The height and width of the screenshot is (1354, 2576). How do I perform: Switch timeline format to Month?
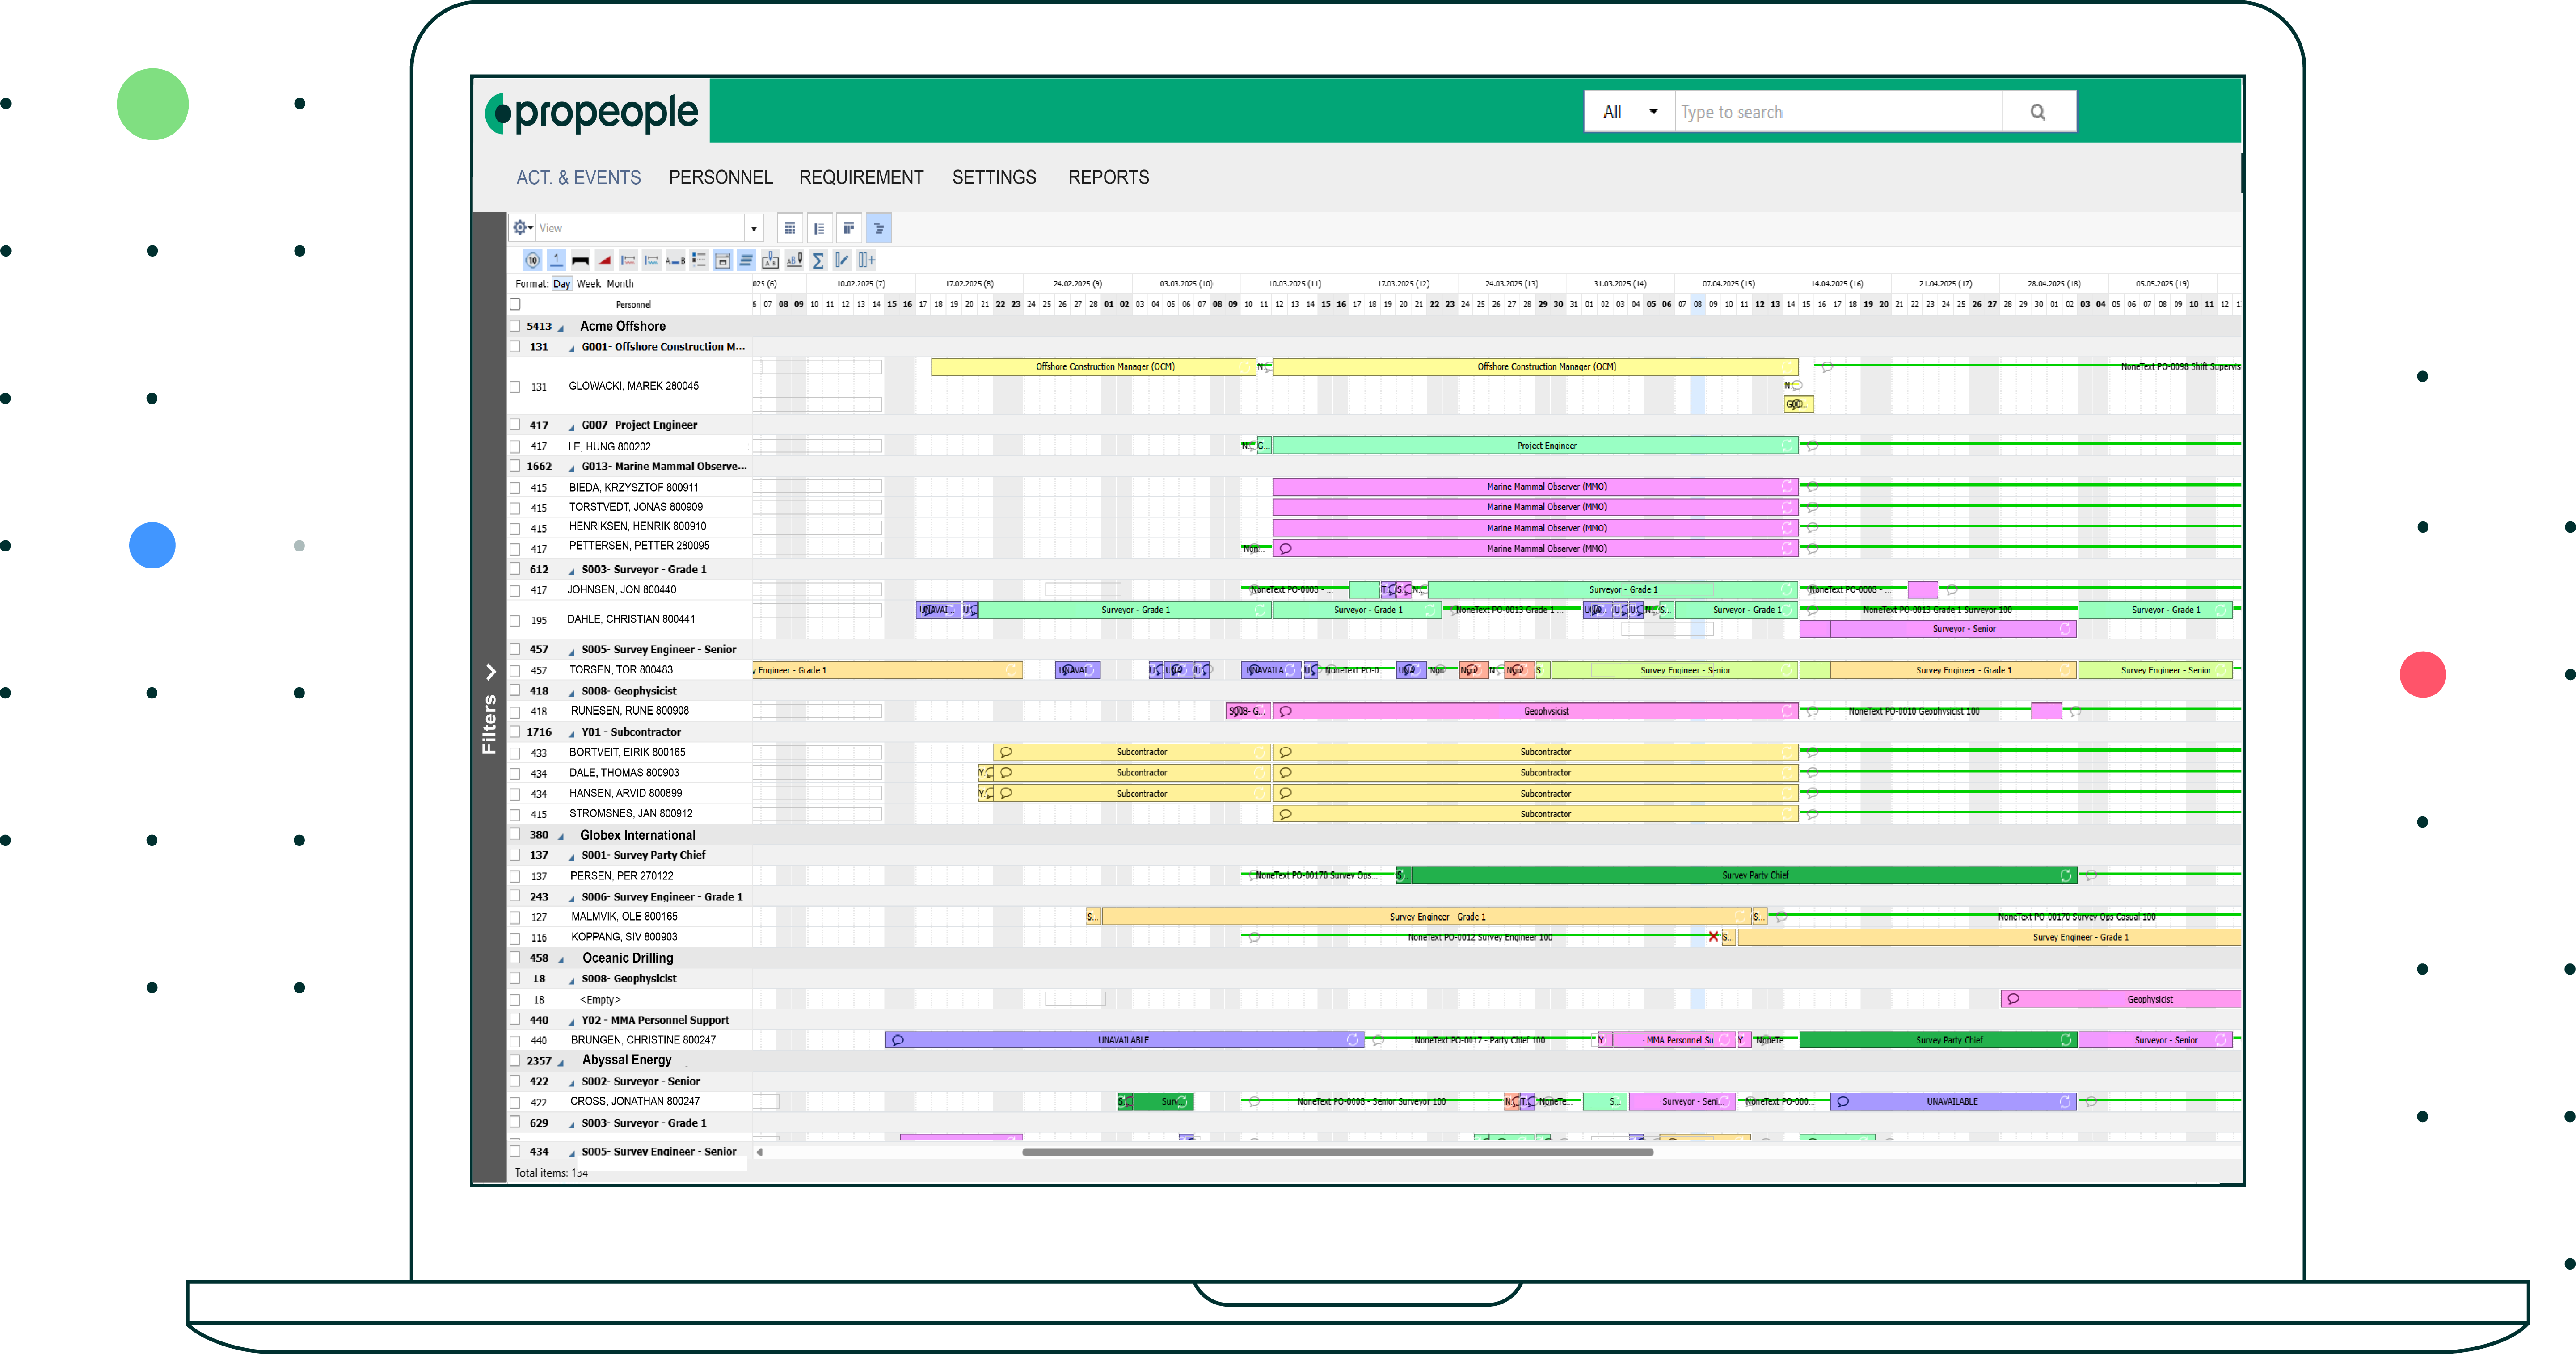[x=620, y=284]
